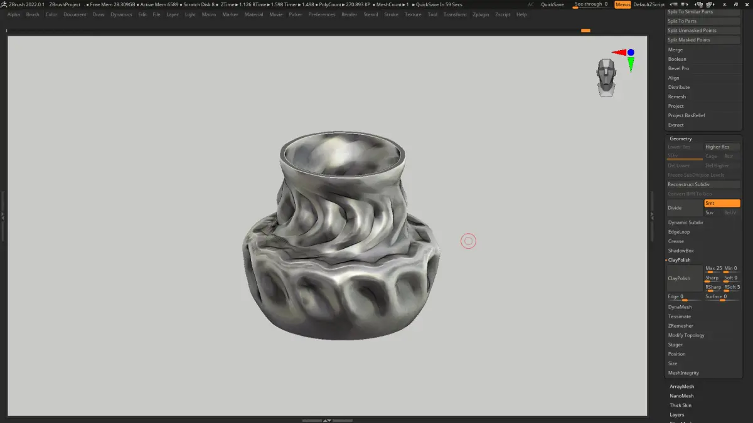Open the ArrayMesh subpalette
Image resolution: width=753 pixels, height=423 pixels.
(681, 387)
